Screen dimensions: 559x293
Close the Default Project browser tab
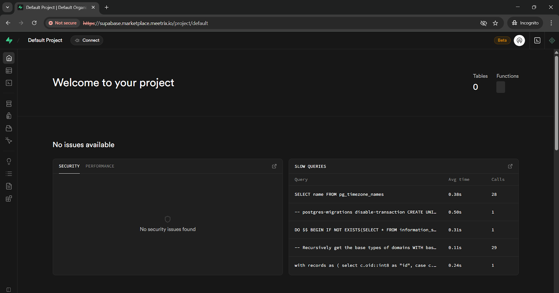(93, 7)
